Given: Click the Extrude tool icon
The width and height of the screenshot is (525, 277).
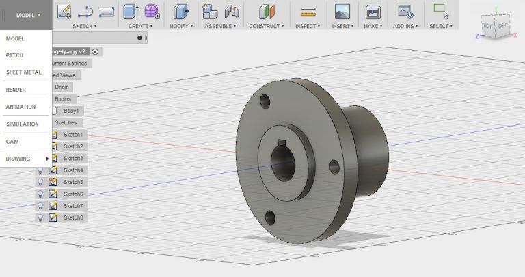Looking at the screenshot, I should click(x=130, y=12).
